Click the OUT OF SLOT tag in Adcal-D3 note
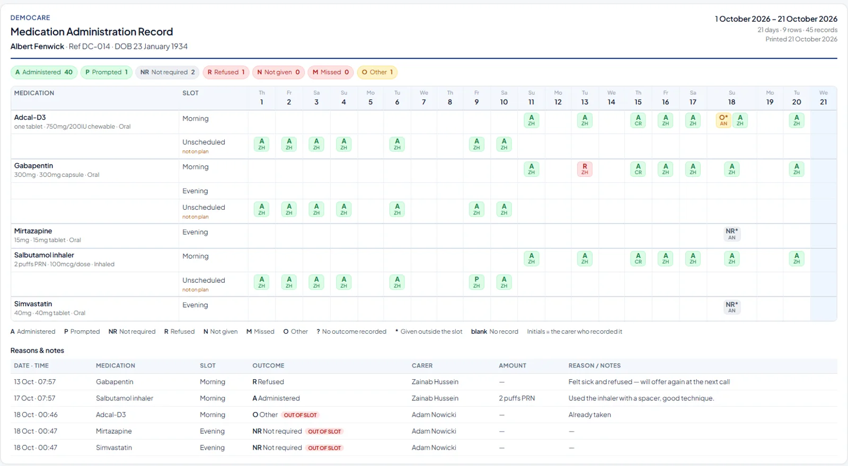This screenshot has width=848, height=466. coord(300,415)
